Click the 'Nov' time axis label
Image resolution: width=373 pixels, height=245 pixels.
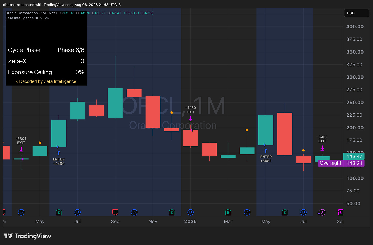153,221
